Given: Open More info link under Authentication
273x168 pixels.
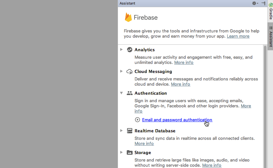Looking at the screenshot, I should [246, 106].
